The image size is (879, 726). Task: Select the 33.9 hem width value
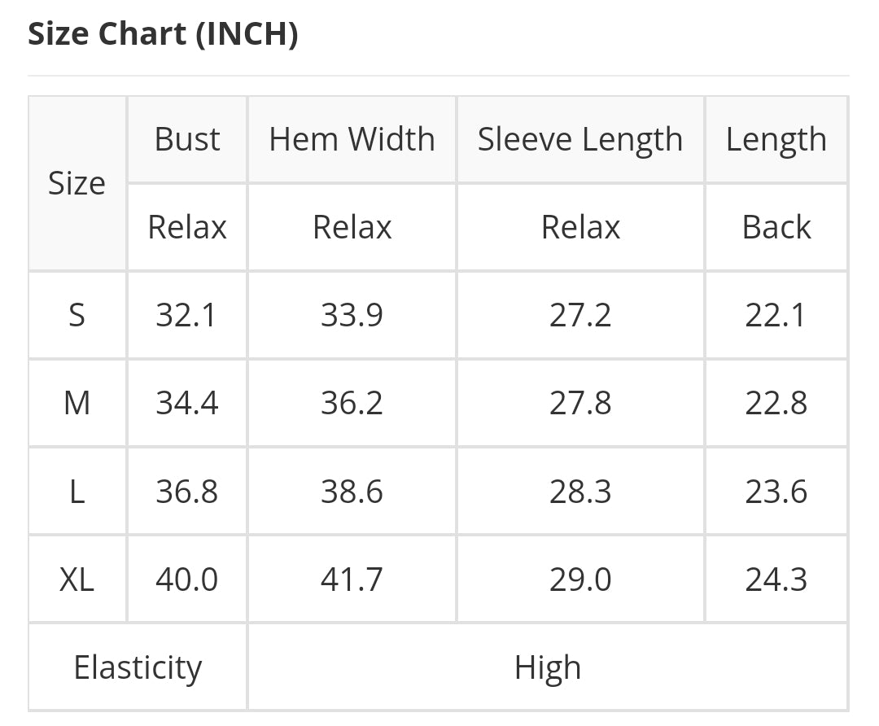coord(352,315)
